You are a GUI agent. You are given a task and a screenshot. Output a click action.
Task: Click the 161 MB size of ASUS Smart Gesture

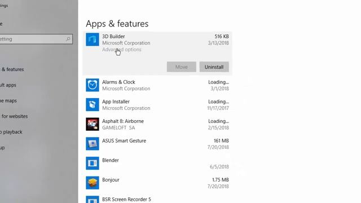point(221,140)
